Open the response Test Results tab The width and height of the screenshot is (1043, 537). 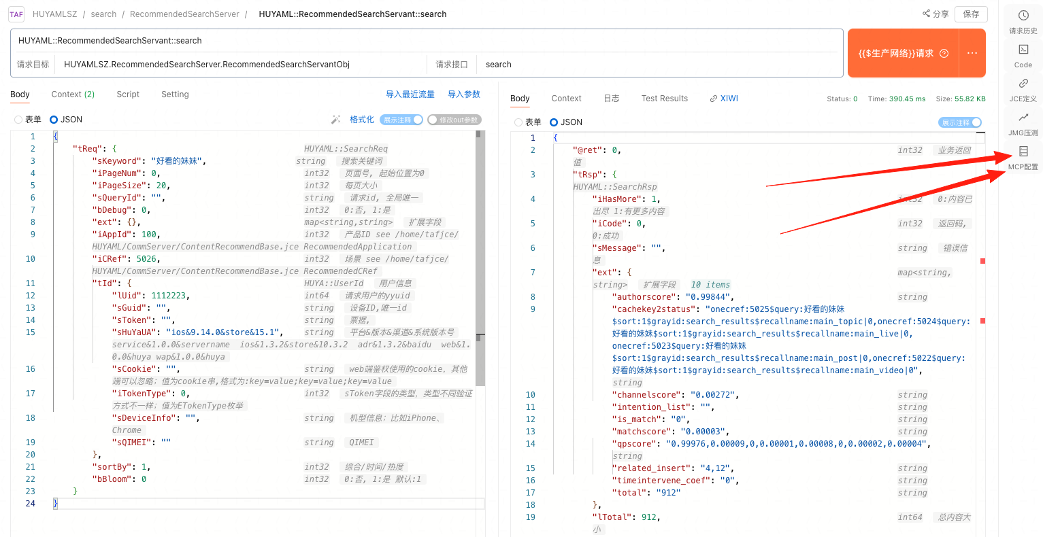coord(664,99)
